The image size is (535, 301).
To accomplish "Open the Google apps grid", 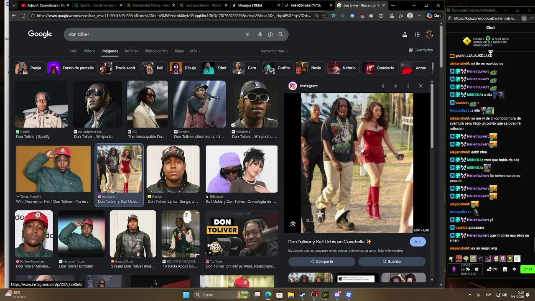I will click(417, 35).
